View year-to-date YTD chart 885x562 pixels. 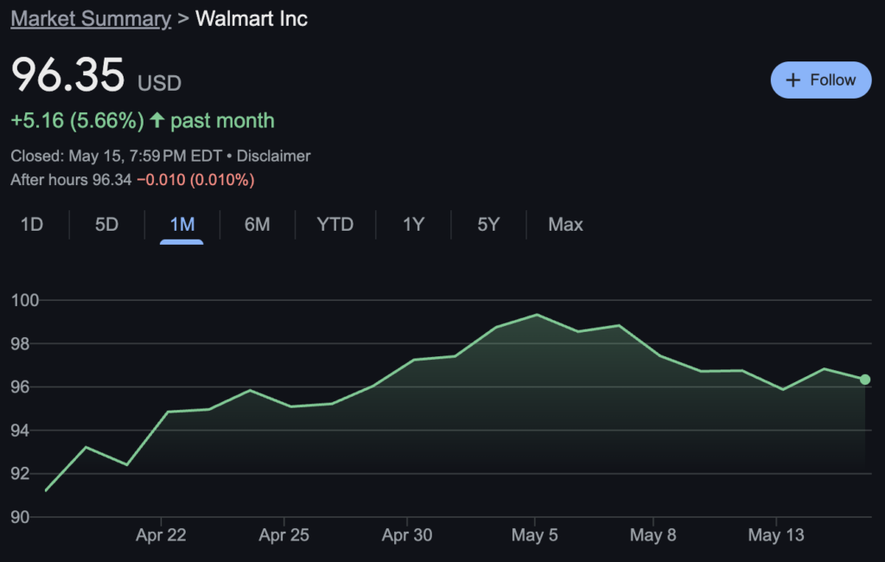[334, 224]
